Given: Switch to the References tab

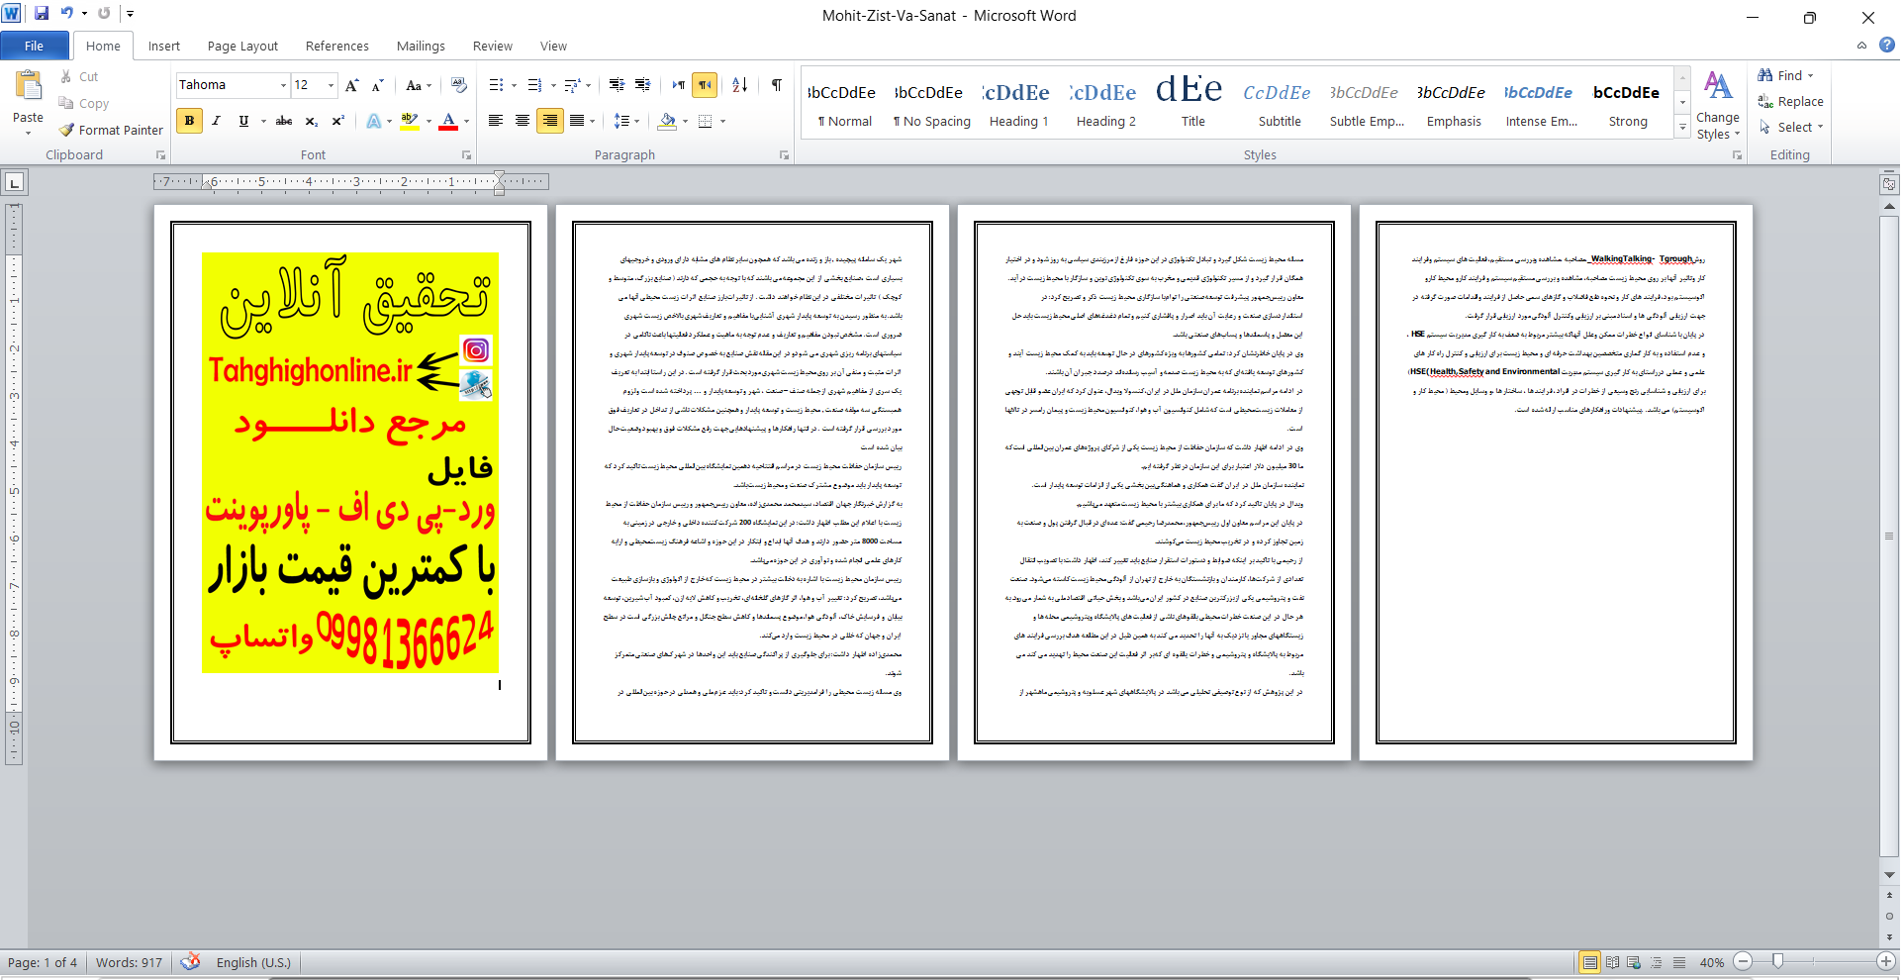Looking at the screenshot, I should (336, 46).
